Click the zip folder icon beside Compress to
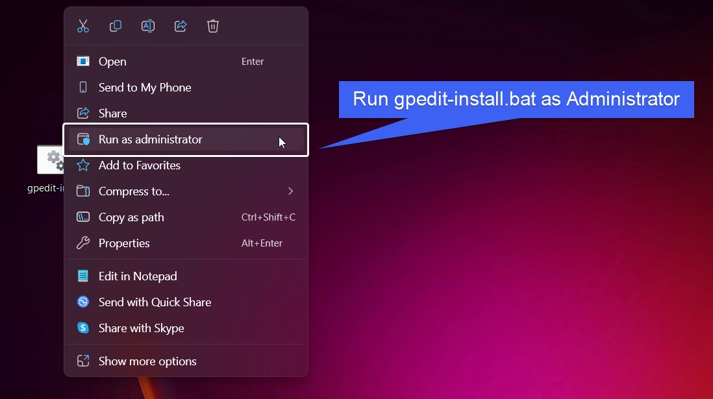The width and height of the screenshot is (713, 399). pos(83,191)
